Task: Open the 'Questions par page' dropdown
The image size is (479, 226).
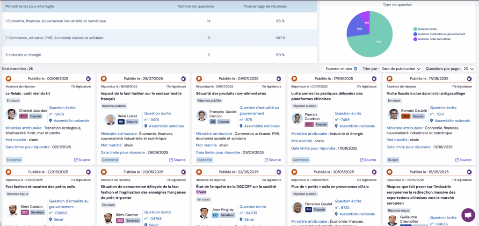Action: tap(469, 69)
